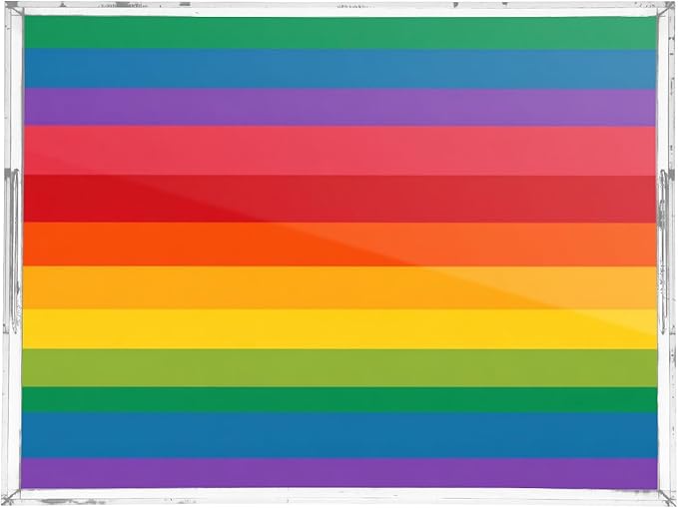Pick the bright orange stripe
The height and width of the screenshot is (508, 678).
[x=340, y=245]
